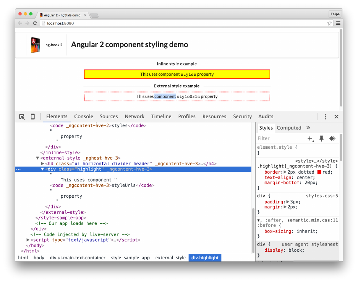Expand border shorthand property triangle
The image size is (358, 283).
pos(285,172)
